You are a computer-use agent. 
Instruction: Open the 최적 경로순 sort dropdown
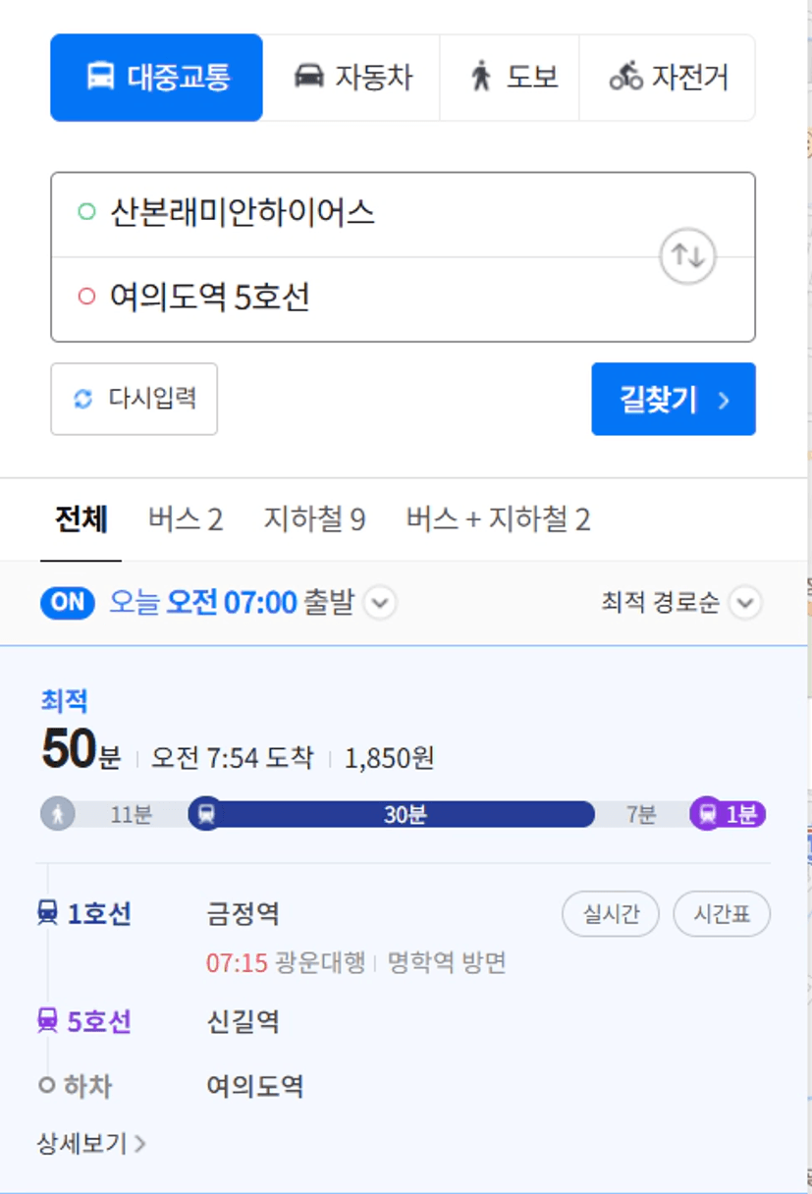[x=681, y=602]
